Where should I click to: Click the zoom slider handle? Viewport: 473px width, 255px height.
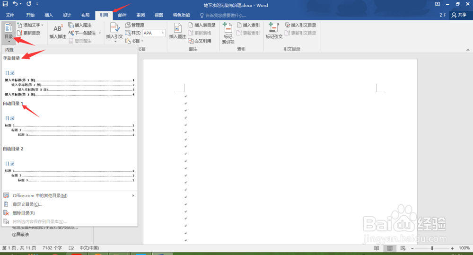(x=432, y=248)
